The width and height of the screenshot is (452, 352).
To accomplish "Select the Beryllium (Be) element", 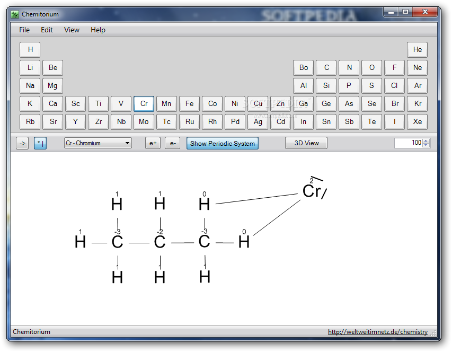I will point(53,68).
